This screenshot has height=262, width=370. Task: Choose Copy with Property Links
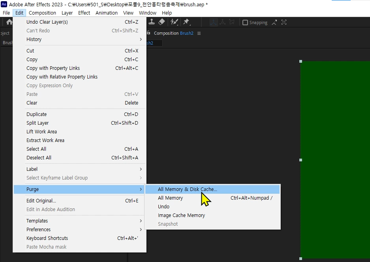[80, 68]
